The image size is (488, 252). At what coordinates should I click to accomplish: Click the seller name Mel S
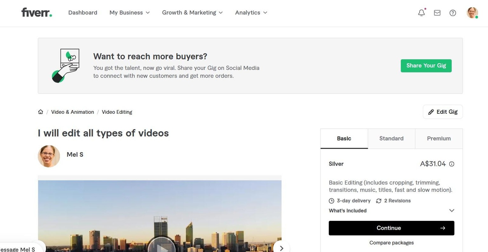pos(75,154)
